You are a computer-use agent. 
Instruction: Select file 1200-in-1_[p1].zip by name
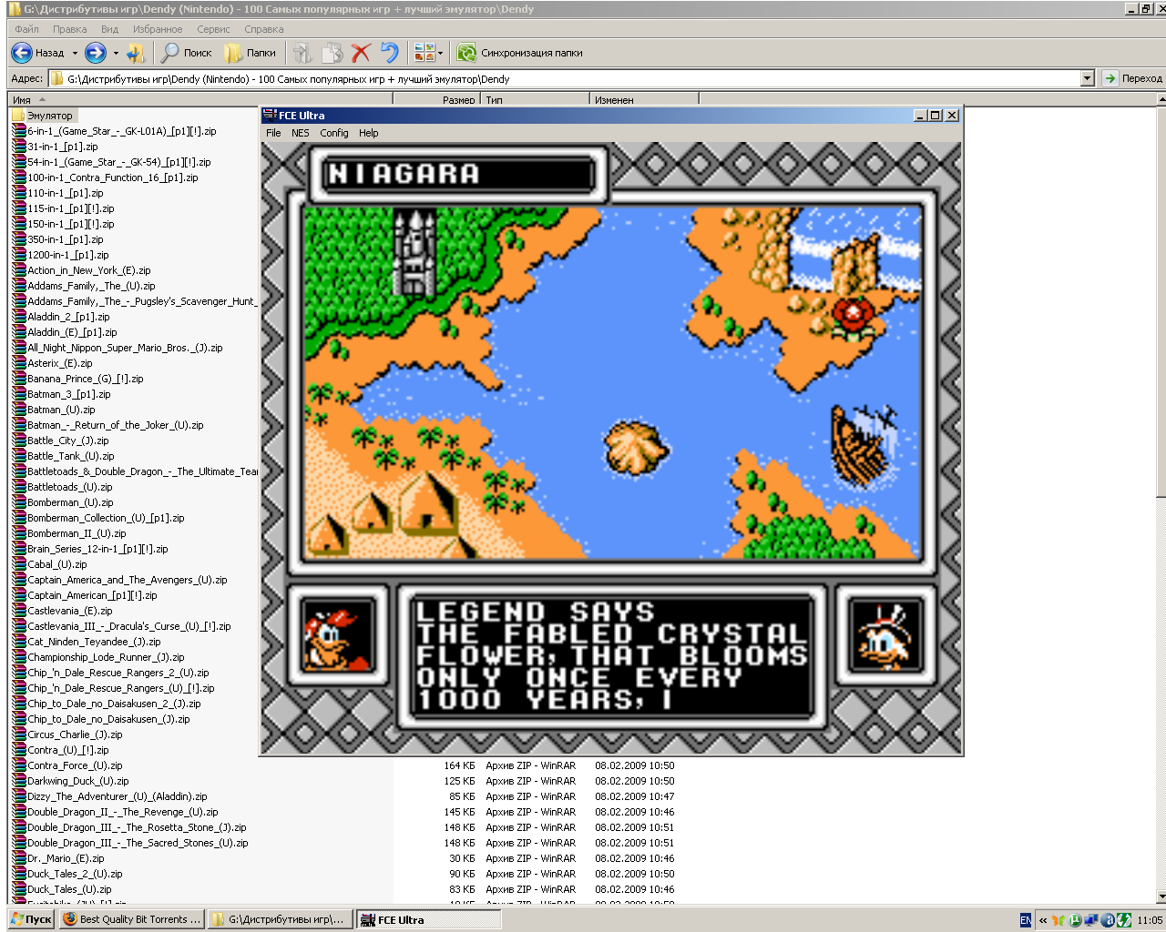coord(68,255)
